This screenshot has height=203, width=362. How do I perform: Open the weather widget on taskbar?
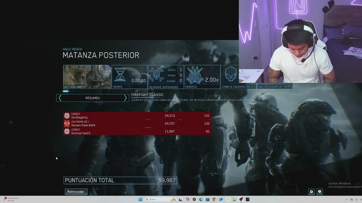pyautogui.click(x=11, y=199)
